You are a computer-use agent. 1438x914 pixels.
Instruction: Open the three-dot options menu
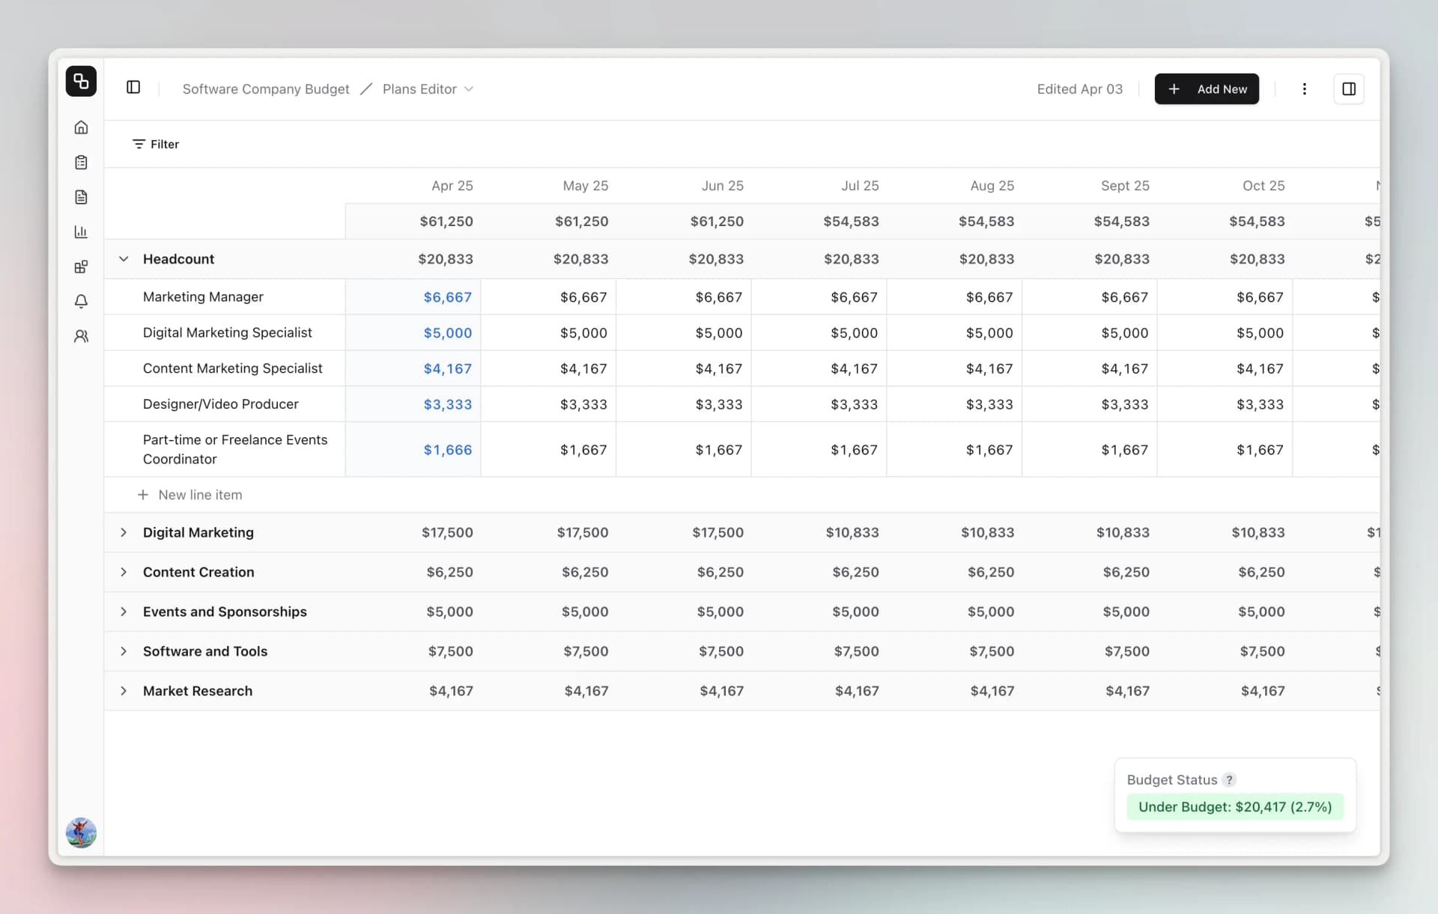click(1304, 88)
